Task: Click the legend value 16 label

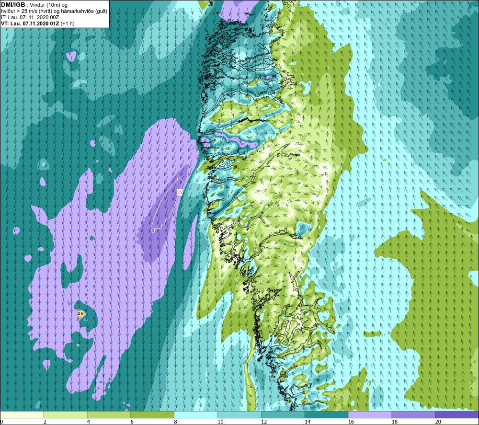Action: tap(351, 422)
